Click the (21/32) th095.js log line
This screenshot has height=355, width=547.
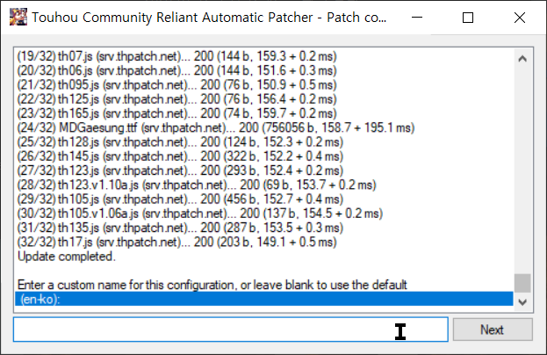[x=176, y=85]
